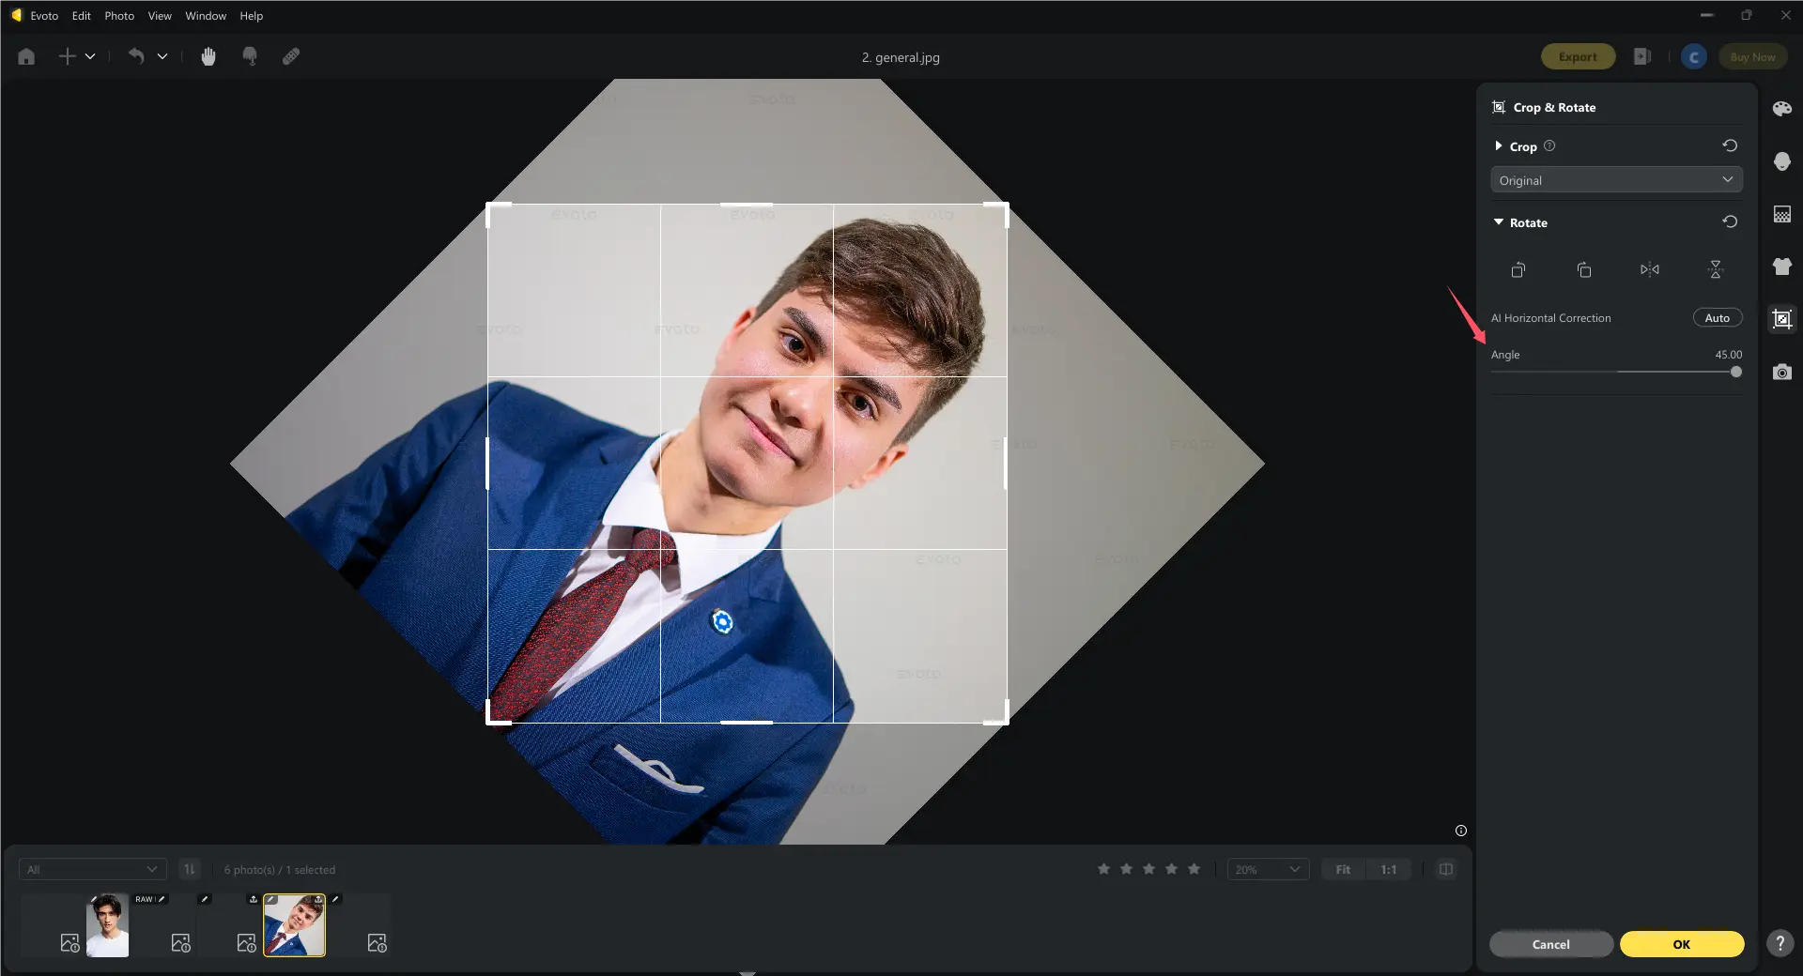The width and height of the screenshot is (1803, 976).
Task: Open the Window menu
Action: tap(206, 16)
